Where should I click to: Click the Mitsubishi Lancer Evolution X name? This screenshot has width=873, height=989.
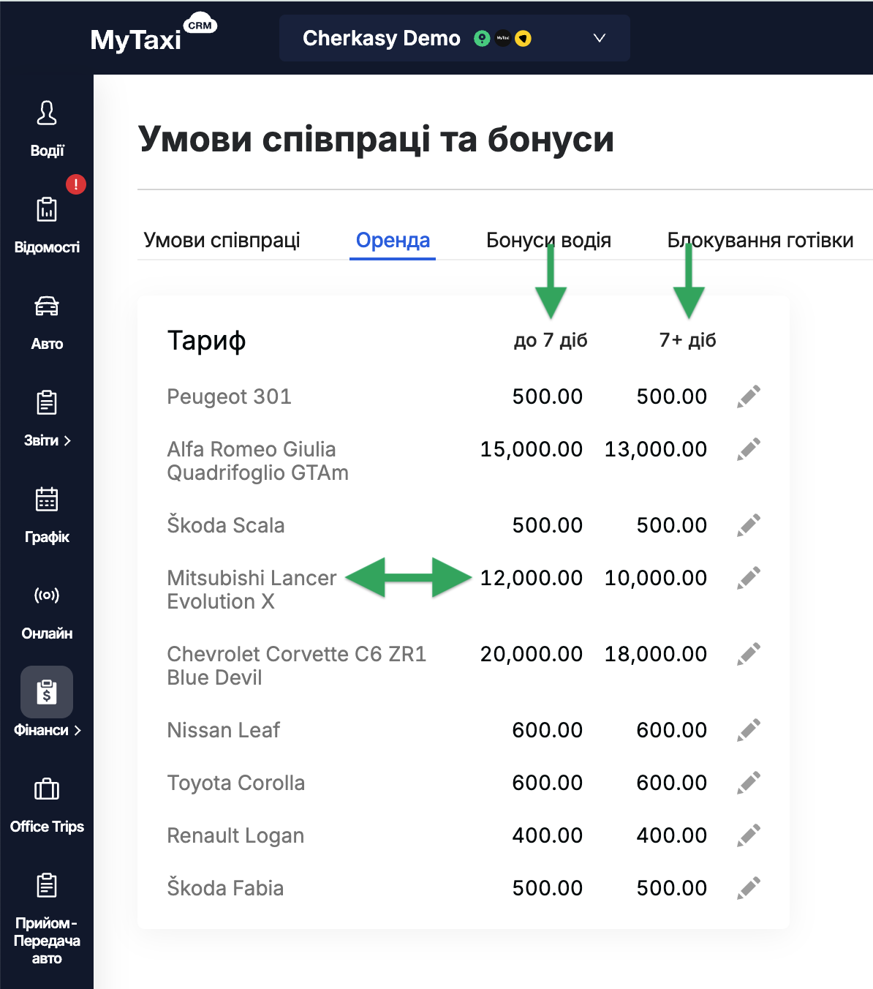click(x=252, y=590)
